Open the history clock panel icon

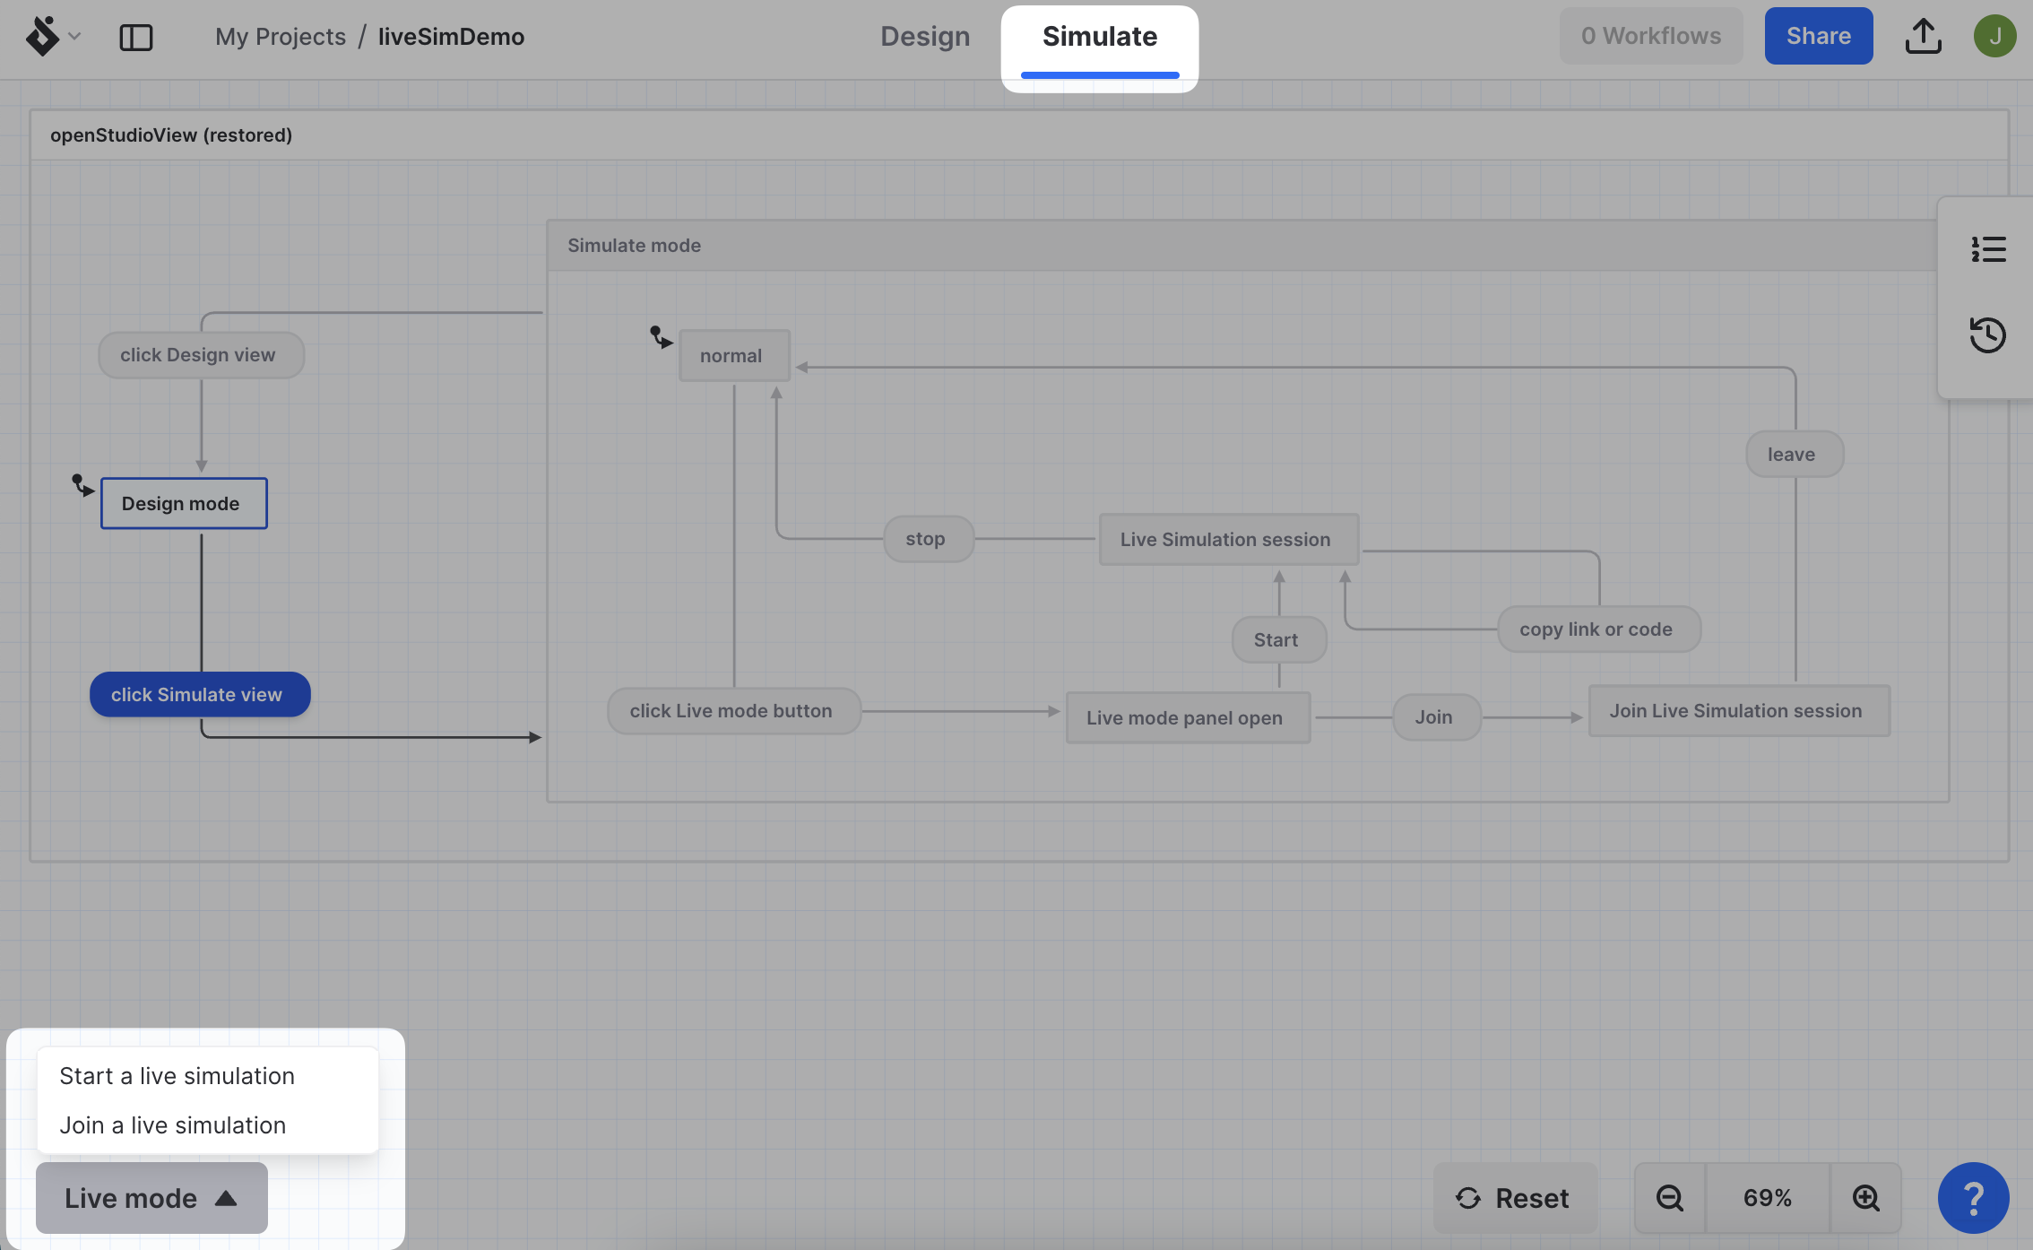coord(1988,334)
